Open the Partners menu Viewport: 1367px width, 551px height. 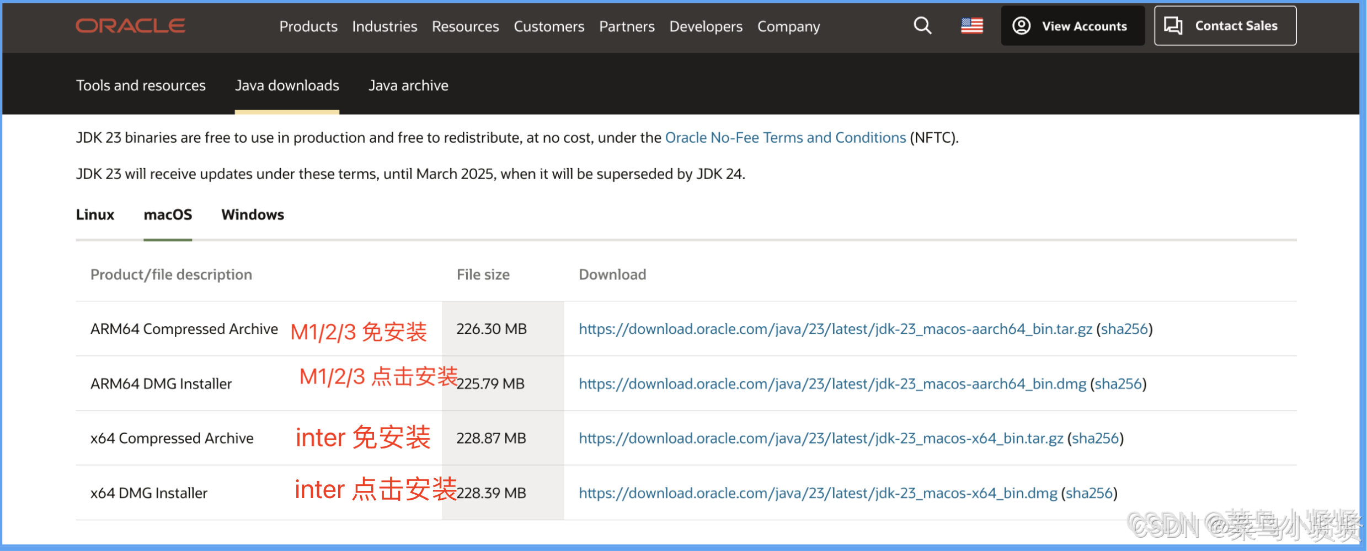[x=627, y=26]
